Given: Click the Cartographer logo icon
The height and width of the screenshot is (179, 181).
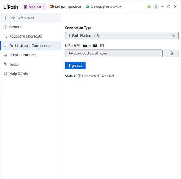Looking at the screenshot, I should point(87,6).
